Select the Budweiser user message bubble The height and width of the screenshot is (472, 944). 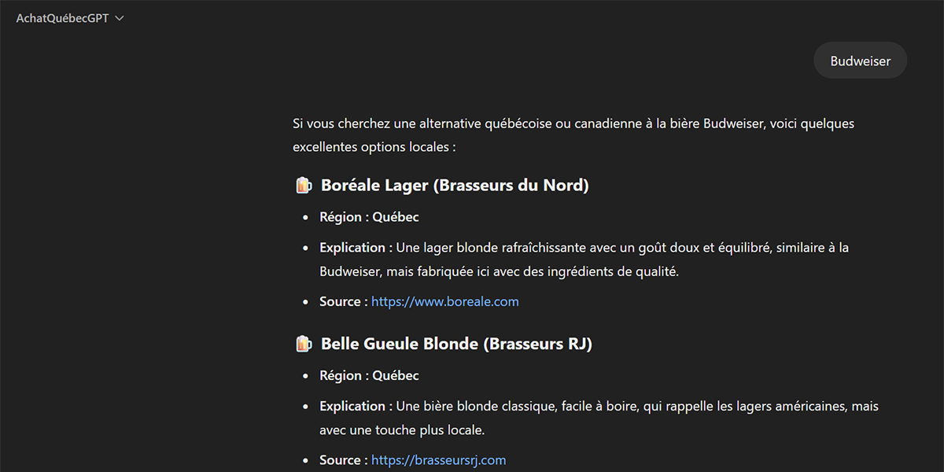point(860,61)
